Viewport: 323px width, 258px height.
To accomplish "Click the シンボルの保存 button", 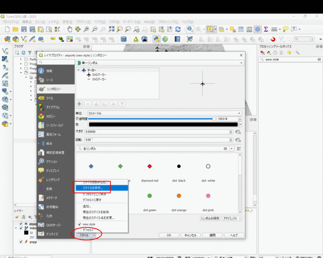I will [x=210, y=218].
